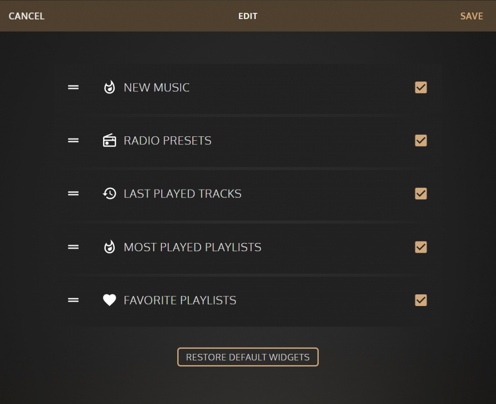Viewport: 496px width, 404px height.
Task: Select the reorder handle for Most Played Playlists
Action: [73, 247]
